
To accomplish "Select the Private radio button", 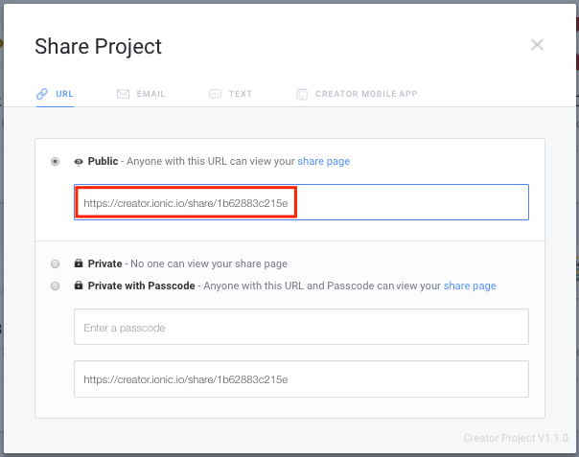I will tap(55, 263).
